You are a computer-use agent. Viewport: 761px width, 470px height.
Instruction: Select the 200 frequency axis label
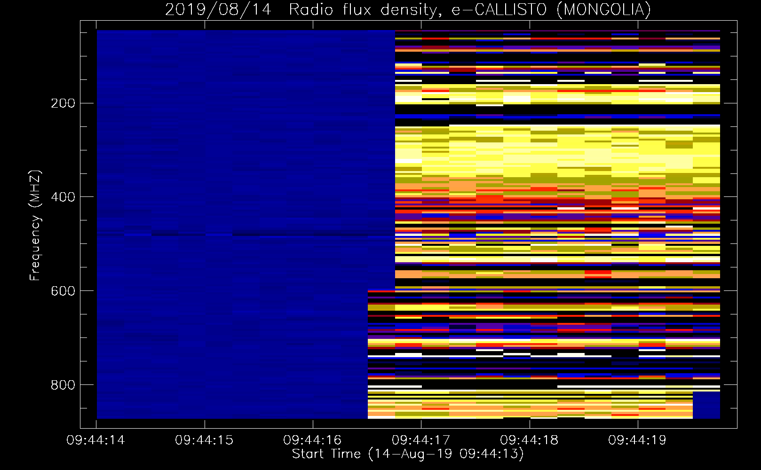pyautogui.click(x=63, y=103)
